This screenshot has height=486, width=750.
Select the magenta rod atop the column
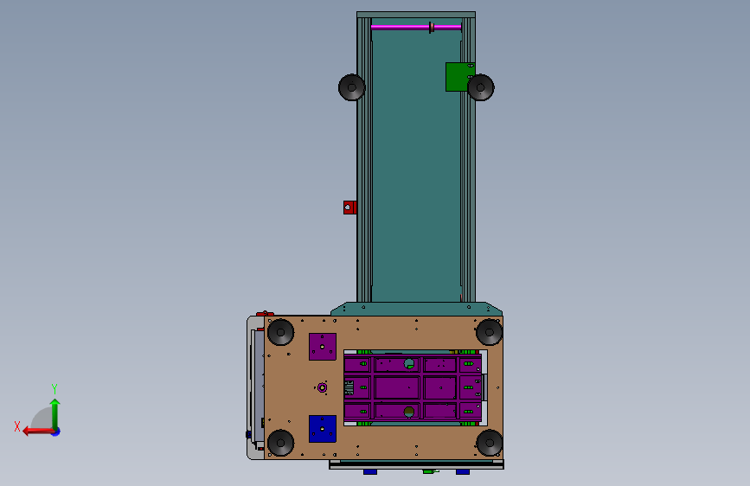click(415, 28)
